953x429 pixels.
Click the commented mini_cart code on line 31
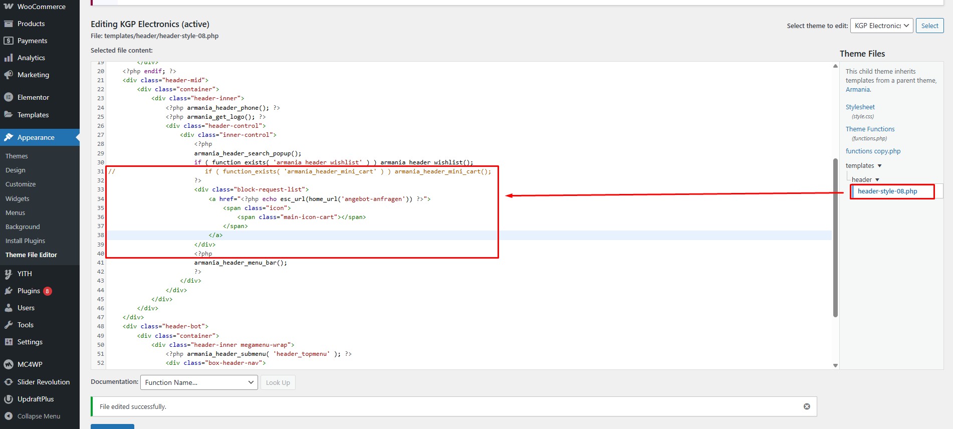click(x=348, y=171)
